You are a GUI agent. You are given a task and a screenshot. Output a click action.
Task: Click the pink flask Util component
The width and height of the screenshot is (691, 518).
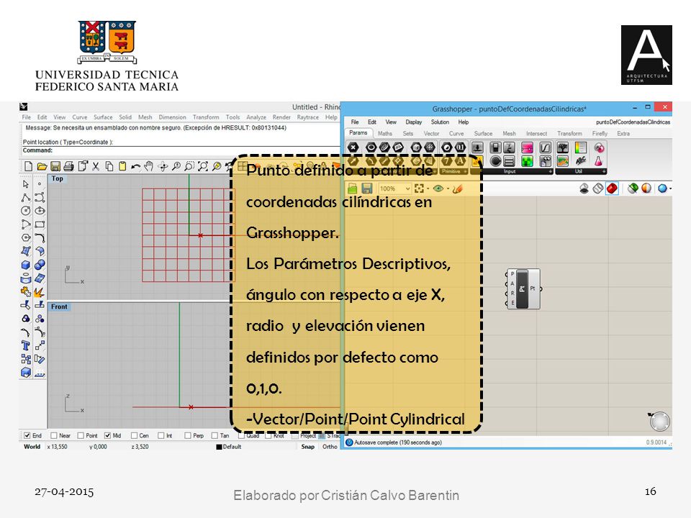pyautogui.click(x=598, y=161)
